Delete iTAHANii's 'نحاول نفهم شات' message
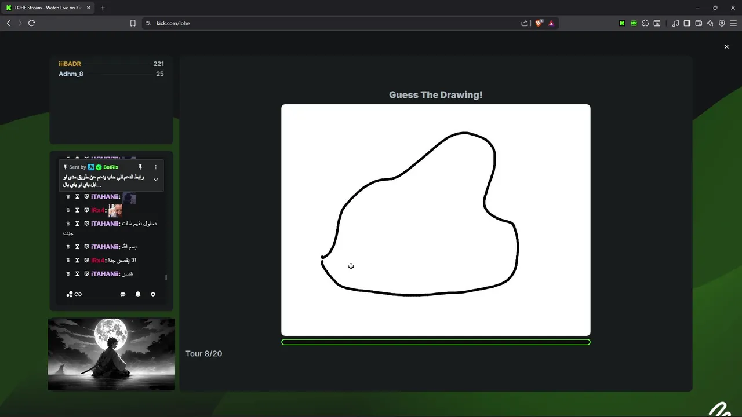742x417 pixels. point(68,224)
